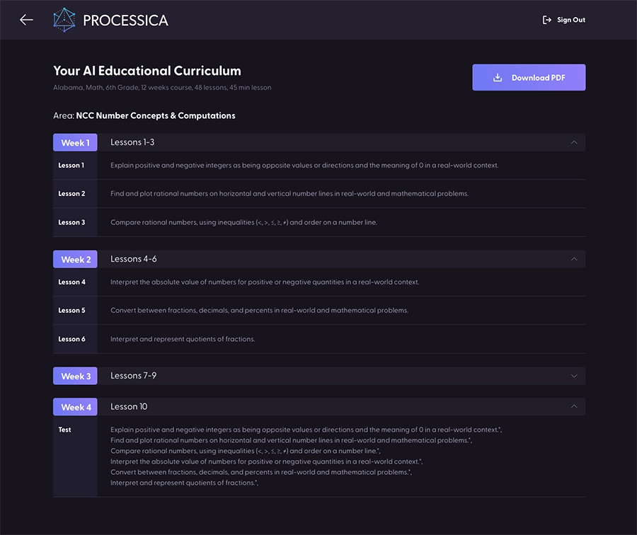Screen dimensions: 637x535
Task: Click the Processica logo icon
Action: point(64,20)
